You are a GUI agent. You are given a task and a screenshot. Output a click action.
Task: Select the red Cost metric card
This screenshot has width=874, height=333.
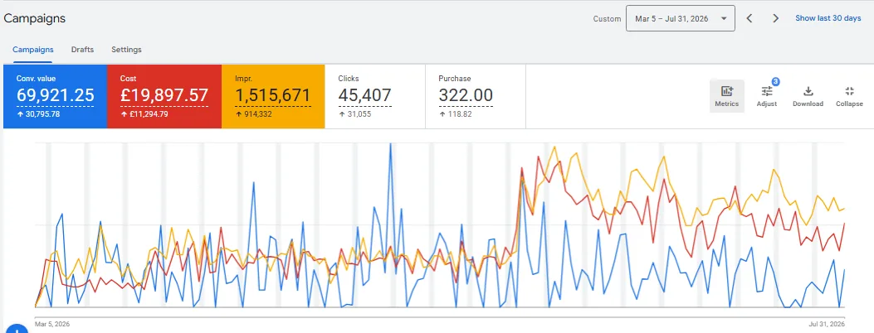164,97
